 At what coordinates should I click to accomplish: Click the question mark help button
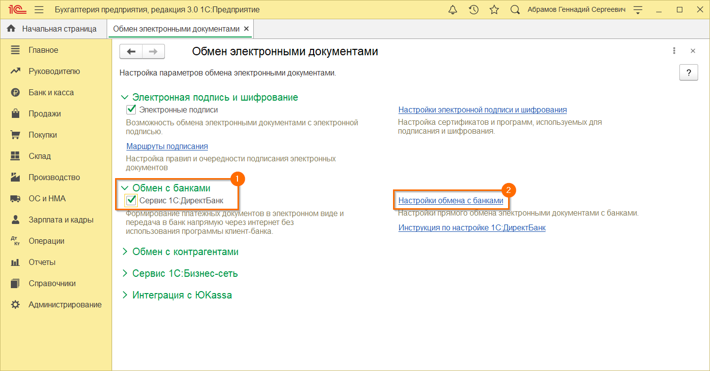pyautogui.click(x=689, y=72)
